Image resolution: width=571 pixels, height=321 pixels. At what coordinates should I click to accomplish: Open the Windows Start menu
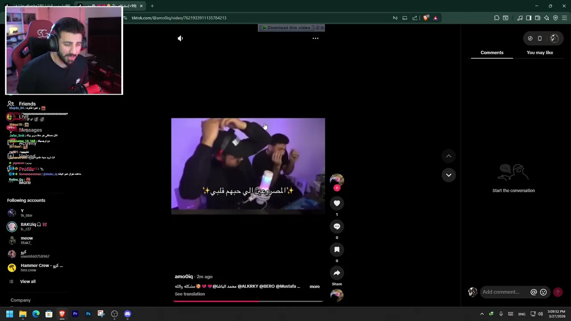9,314
